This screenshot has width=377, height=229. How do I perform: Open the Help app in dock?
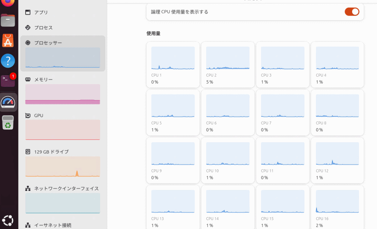pos(8,60)
